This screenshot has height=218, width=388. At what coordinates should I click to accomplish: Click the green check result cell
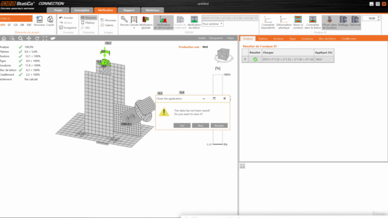[x=255, y=59]
